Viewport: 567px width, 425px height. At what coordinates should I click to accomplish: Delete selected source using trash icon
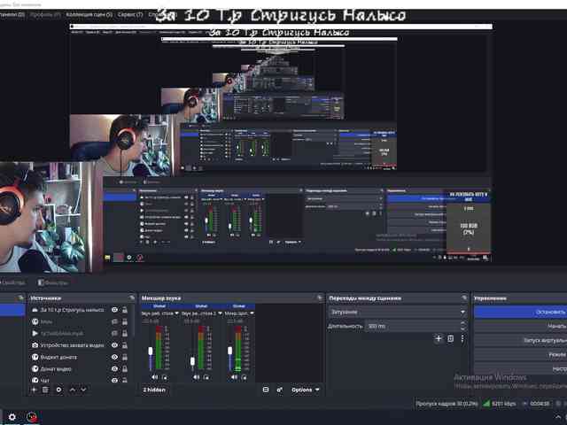(x=46, y=390)
